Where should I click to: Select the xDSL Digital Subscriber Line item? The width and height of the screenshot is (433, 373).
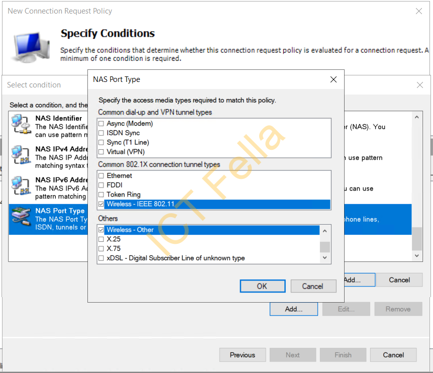(176, 258)
